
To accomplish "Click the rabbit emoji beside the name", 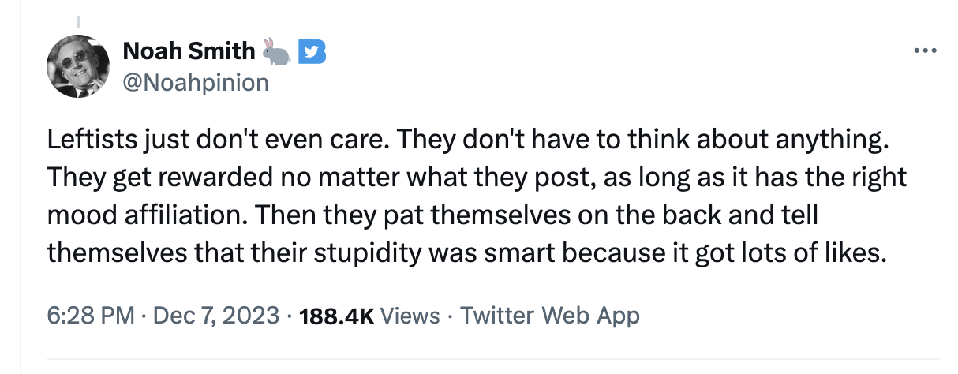I will [x=276, y=52].
